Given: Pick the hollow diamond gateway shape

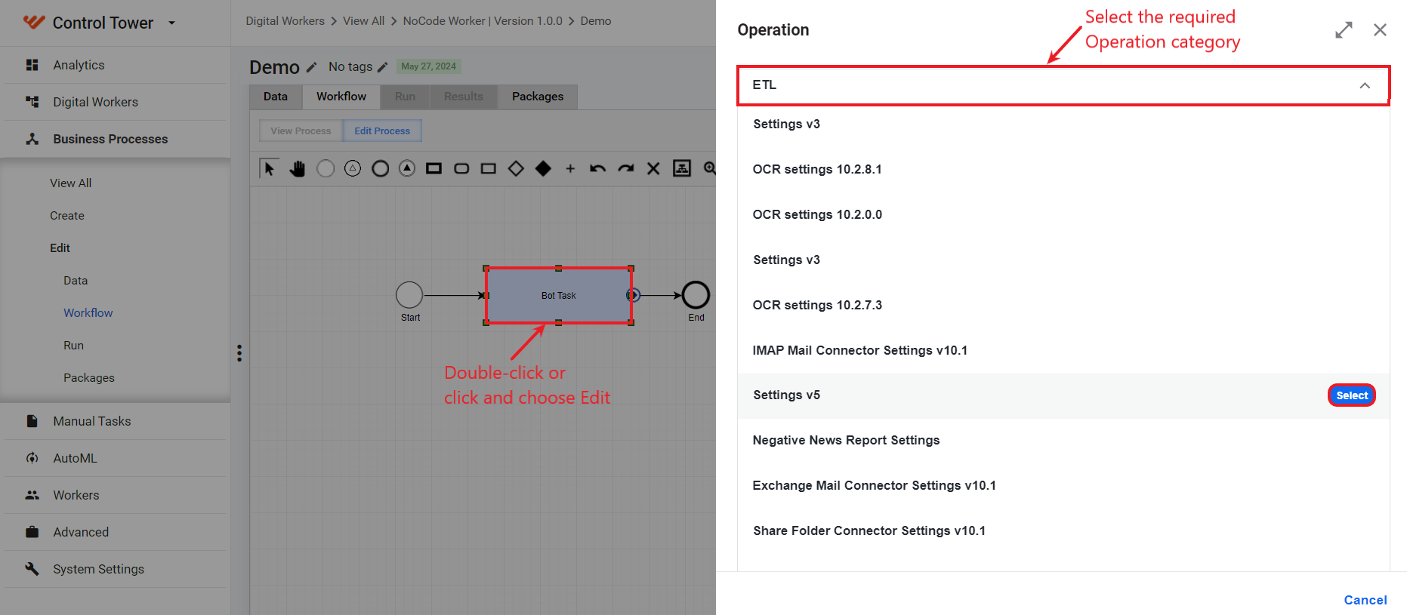Looking at the screenshot, I should [516, 168].
